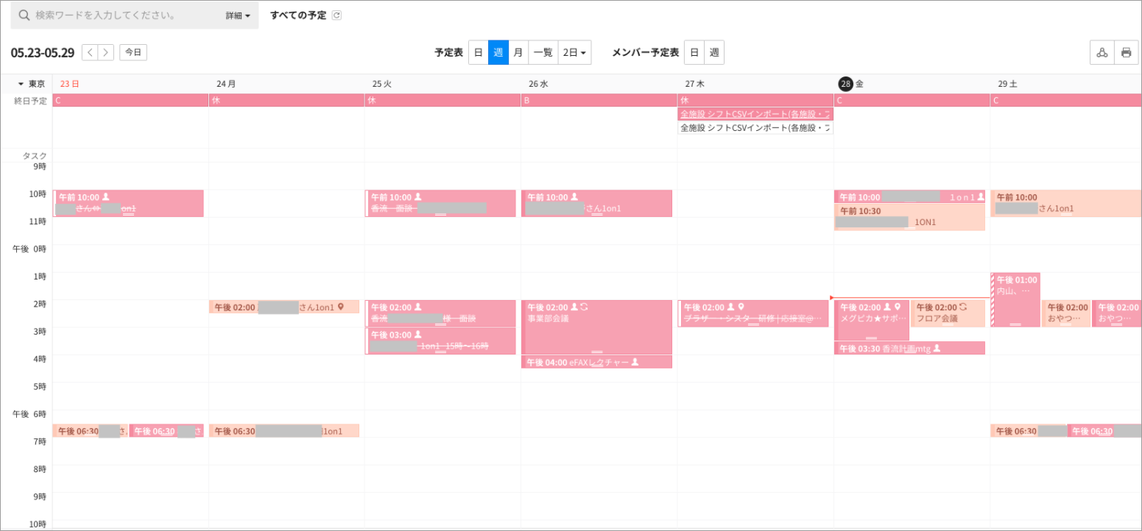Click the recurring icon on フロア会議

coord(962,307)
